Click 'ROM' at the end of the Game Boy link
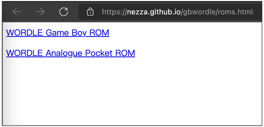 tap(99, 33)
